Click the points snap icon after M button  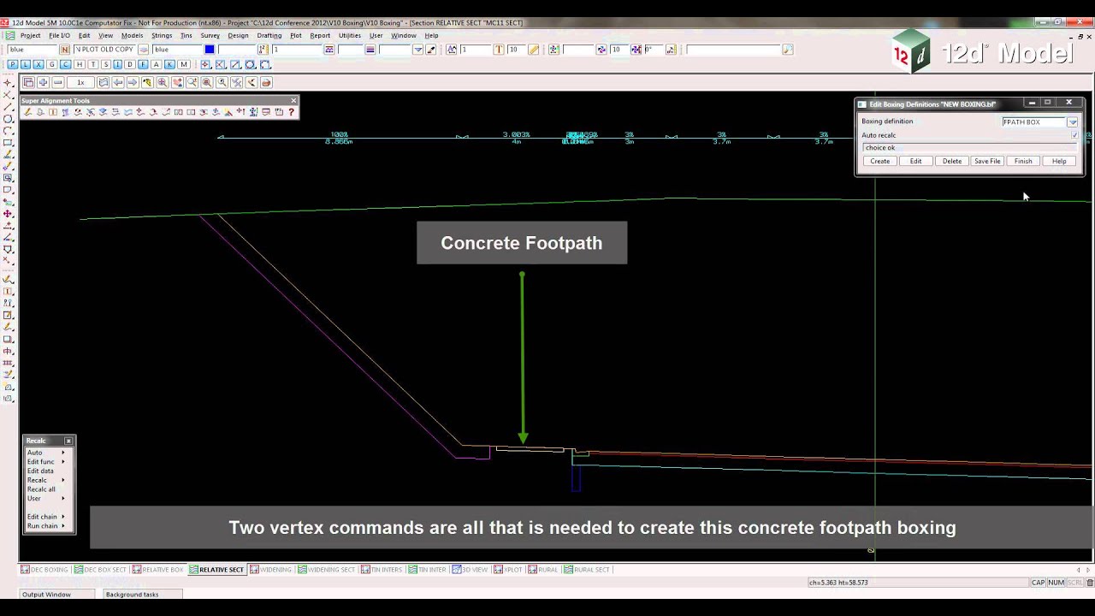[x=205, y=64]
